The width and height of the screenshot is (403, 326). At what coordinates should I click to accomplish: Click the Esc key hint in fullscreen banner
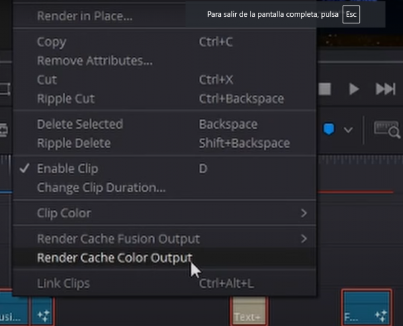[x=351, y=14]
